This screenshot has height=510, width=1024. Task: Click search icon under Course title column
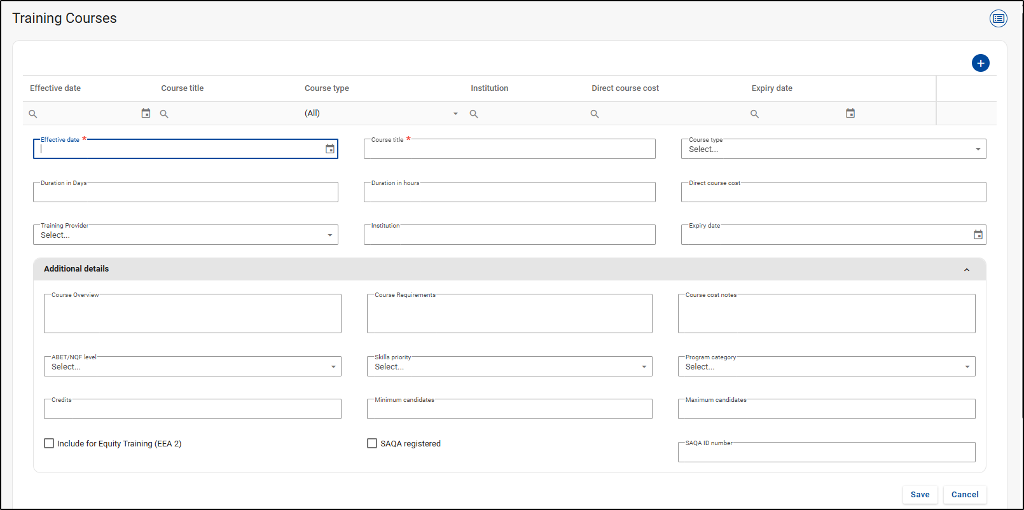point(164,114)
